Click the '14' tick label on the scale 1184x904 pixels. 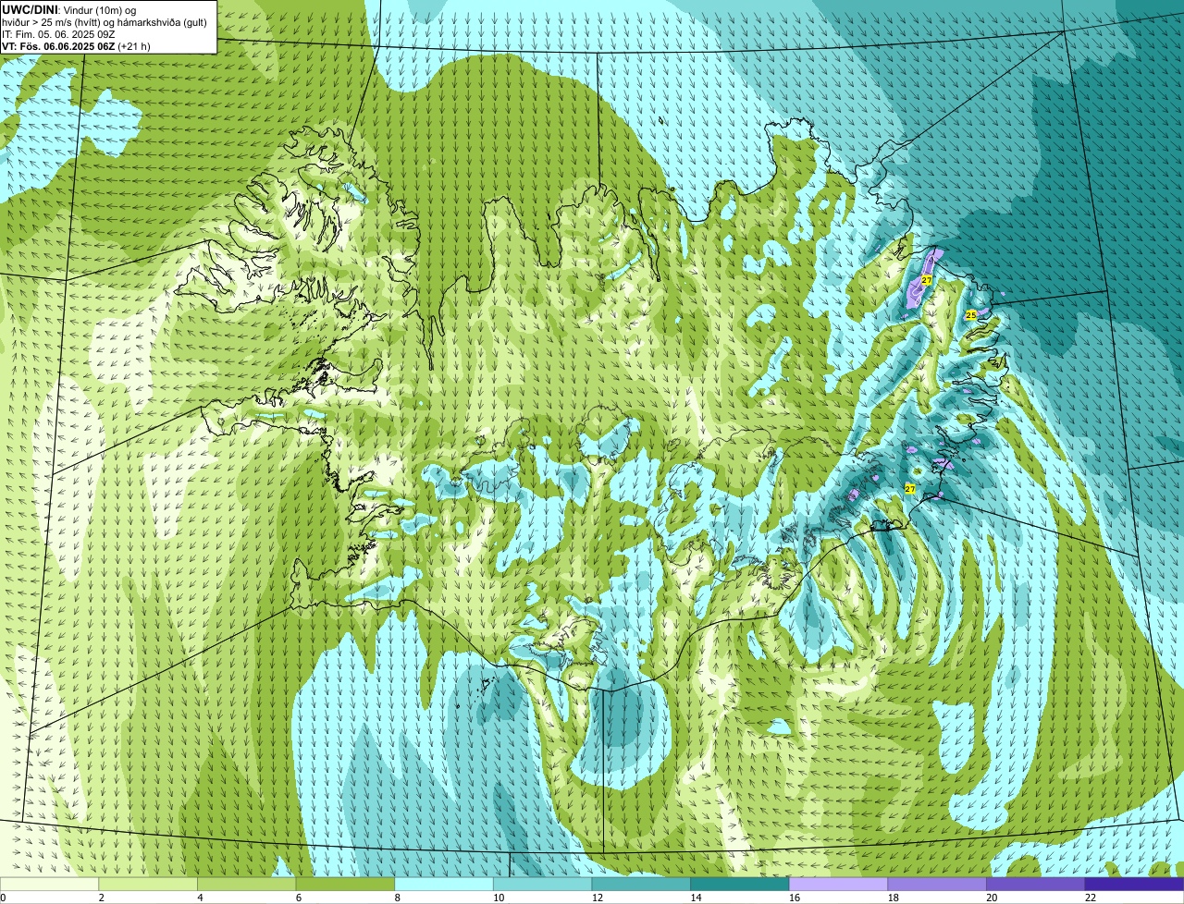point(696,898)
